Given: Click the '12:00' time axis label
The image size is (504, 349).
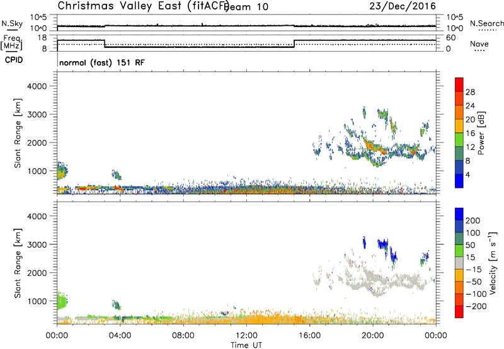Looking at the screenshot, I should point(246,336).
